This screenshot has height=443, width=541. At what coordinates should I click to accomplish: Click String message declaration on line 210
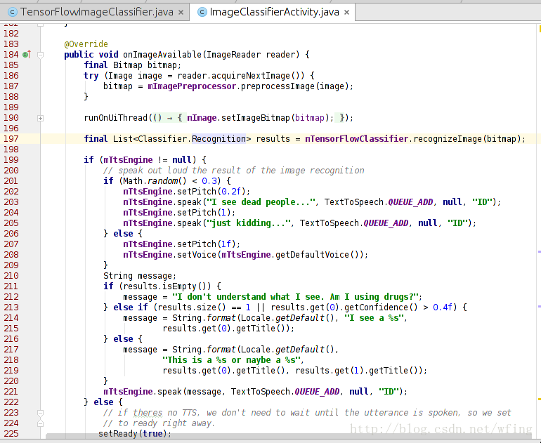click(x=140, y=276)
